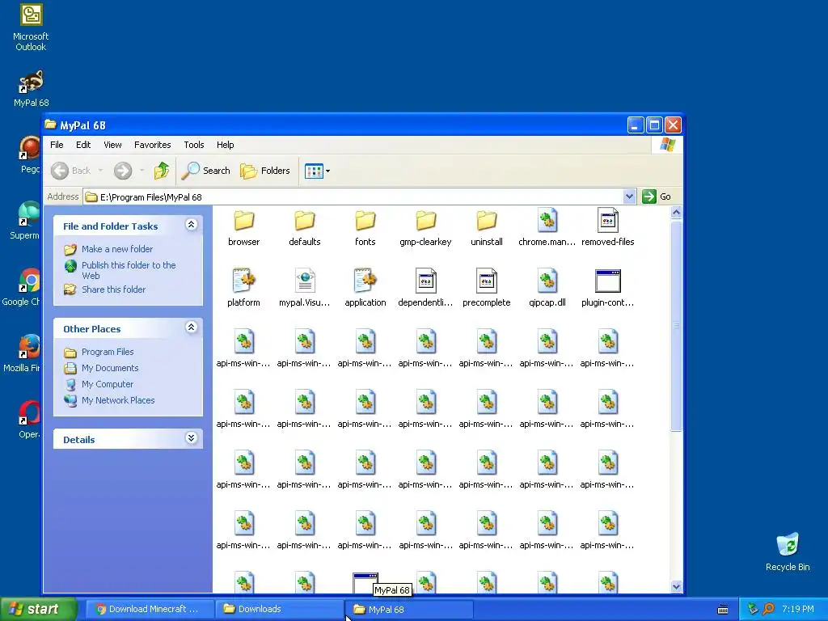Switch to Download Minecraft taskbar window
Image resolution: width=828 pixels, height=621 pixels.
pos(150,609)
